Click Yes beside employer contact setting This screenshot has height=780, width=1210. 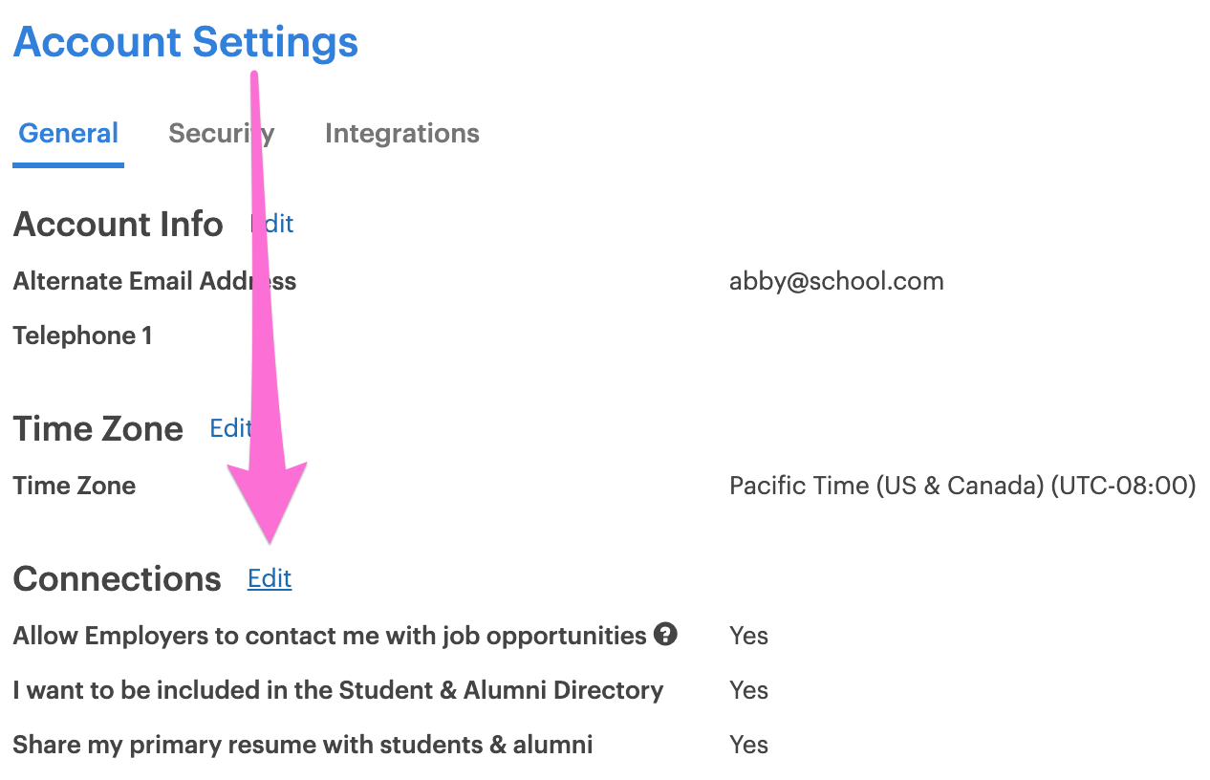pyautogui.click(x=748, y=636)
